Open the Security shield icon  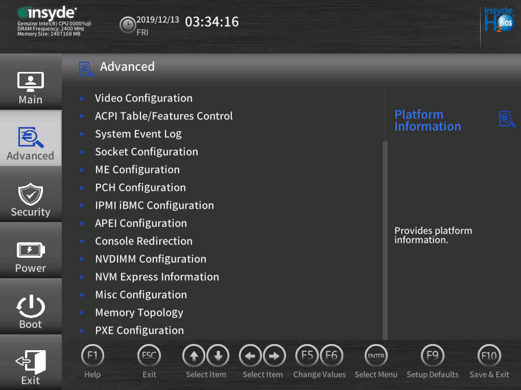pos(31,194)
